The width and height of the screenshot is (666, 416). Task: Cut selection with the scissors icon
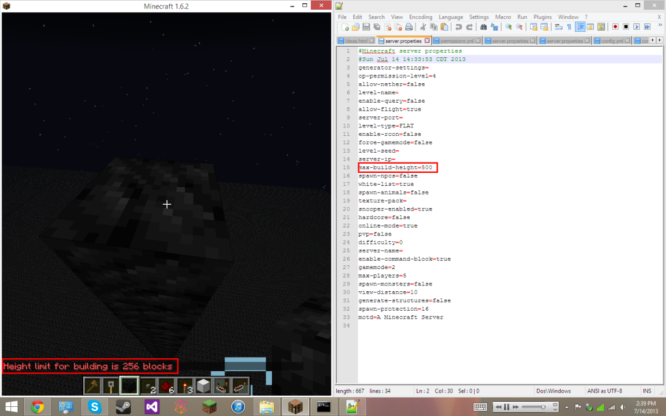pyautogui.click(x=423, y=27)
